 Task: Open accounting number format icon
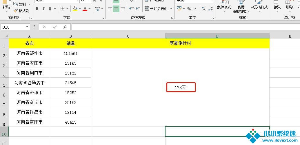pos(179,9)
